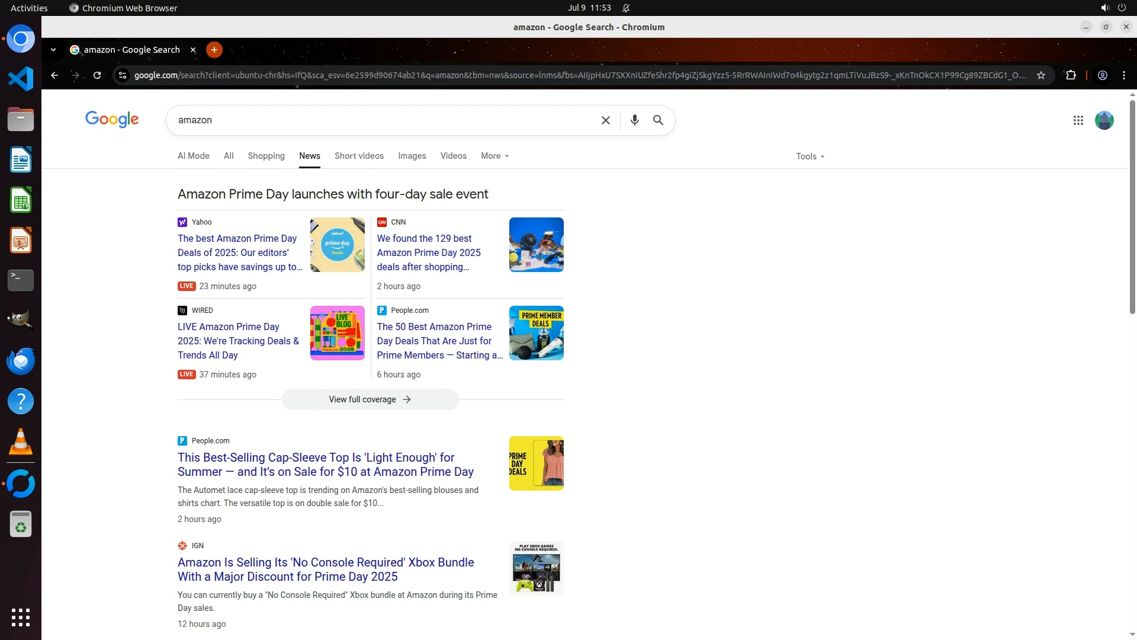The width and height of the screenshot is (1137, 640).
Task: Open the tab search chevron dropdown
Action: pyautogui.click(x=53, y=50)
